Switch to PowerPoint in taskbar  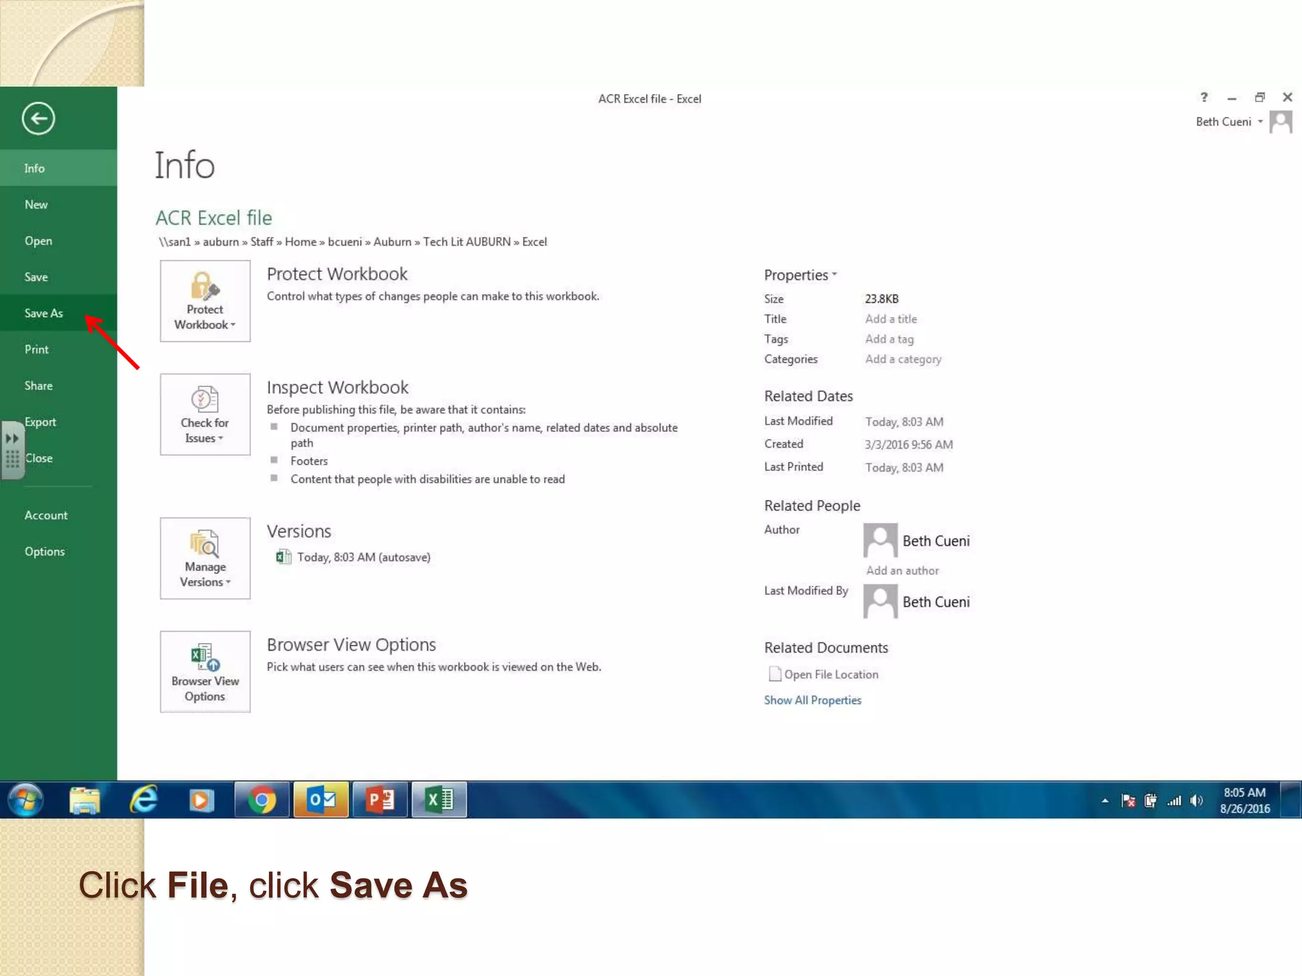point(380,799)
